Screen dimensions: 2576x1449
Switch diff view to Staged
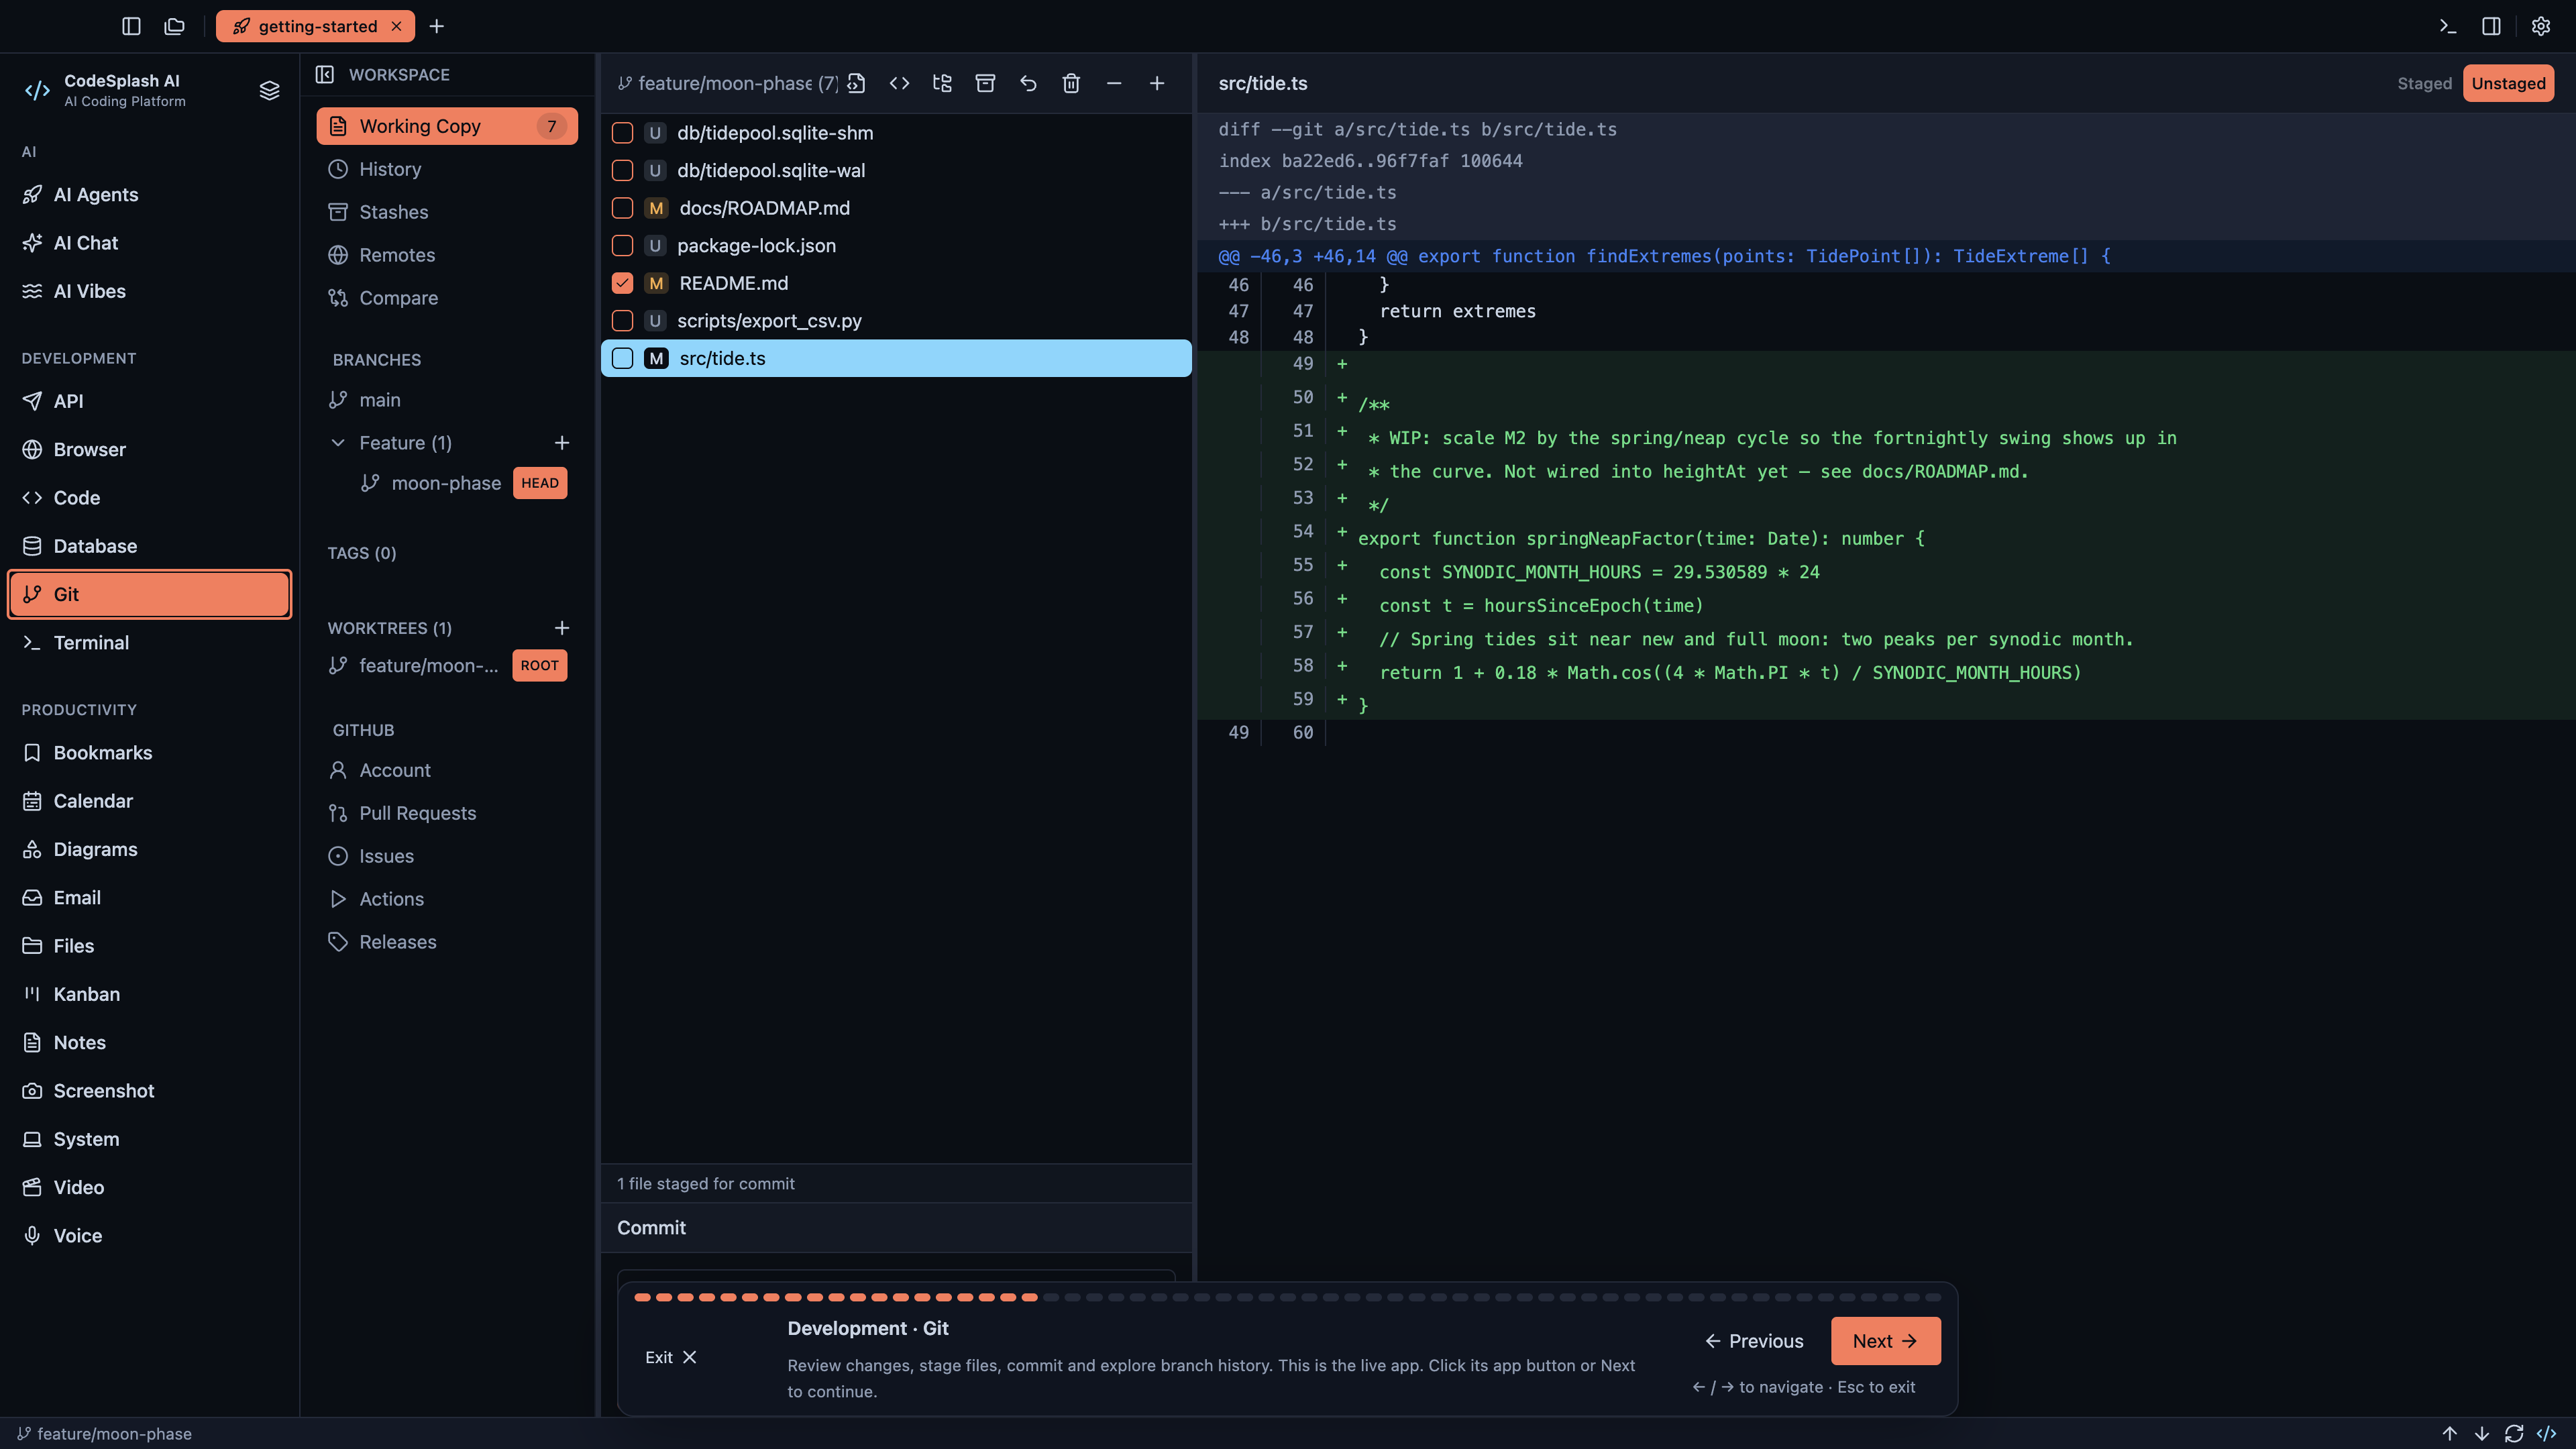[x=2424, y=83]
